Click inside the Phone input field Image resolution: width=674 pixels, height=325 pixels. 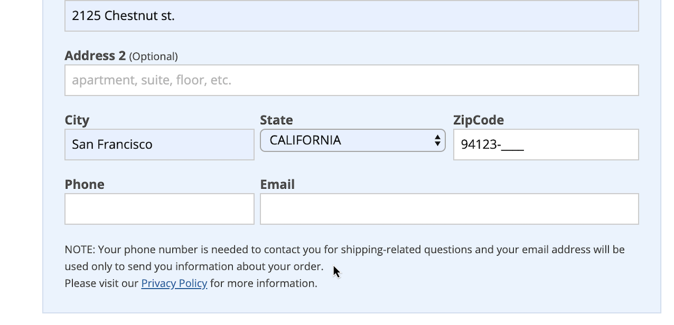point(159,208)
